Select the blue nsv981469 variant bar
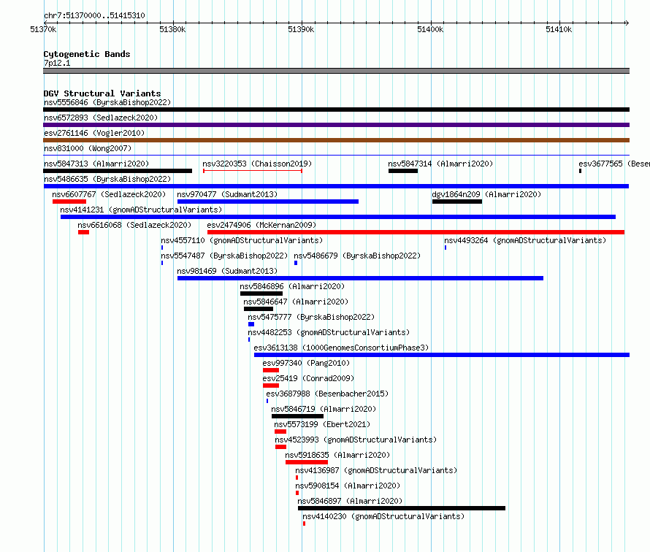This screenshot has width=650, height=552. 360,278
